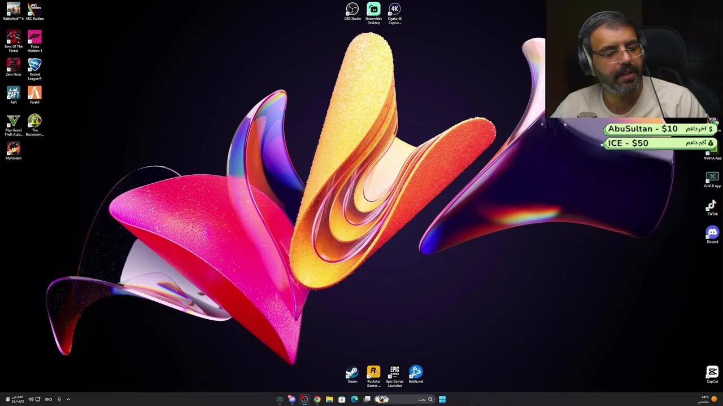Open Discord from the taskbar

[292, 399]
